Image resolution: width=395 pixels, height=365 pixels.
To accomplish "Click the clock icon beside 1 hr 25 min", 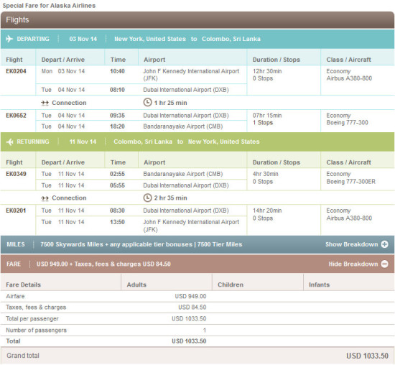I will [148, 102].
